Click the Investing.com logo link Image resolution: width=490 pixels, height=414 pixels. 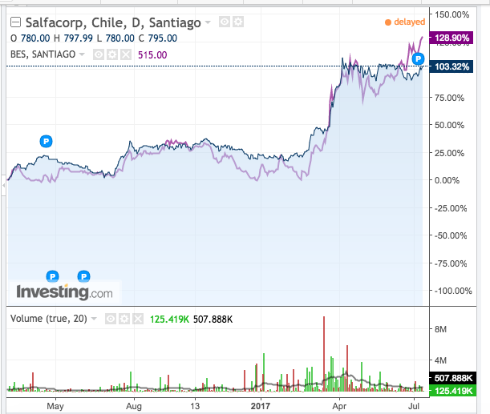(x=64, y=292)
